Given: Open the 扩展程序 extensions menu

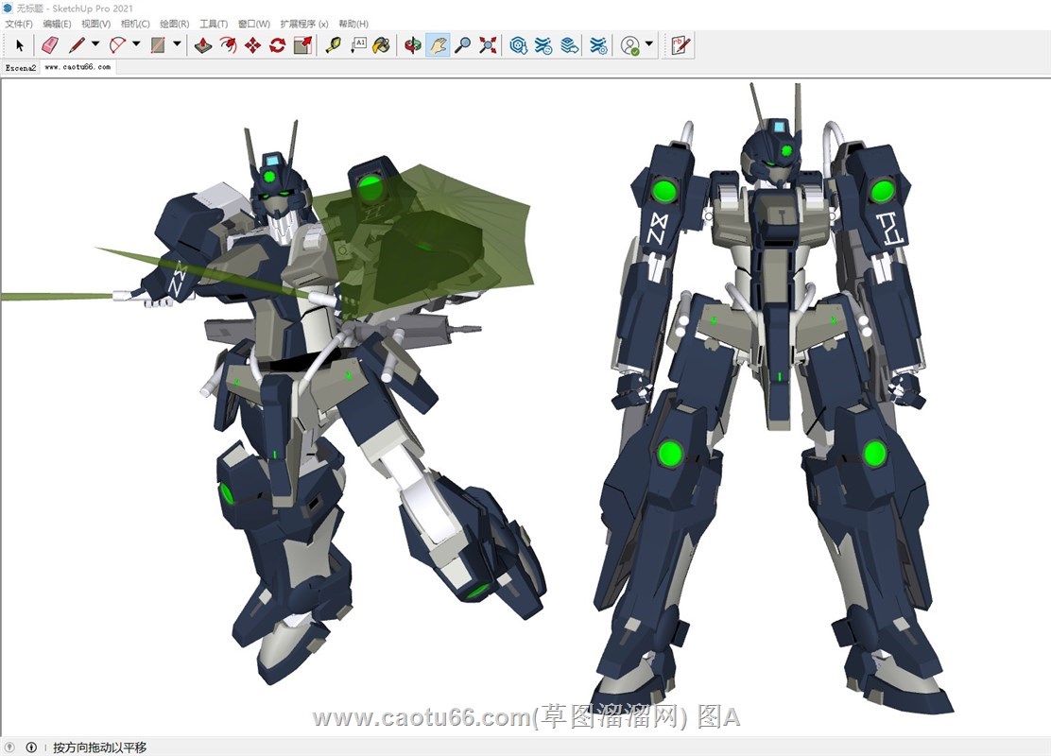Looking at the screenshot, I should coord(304,24).
